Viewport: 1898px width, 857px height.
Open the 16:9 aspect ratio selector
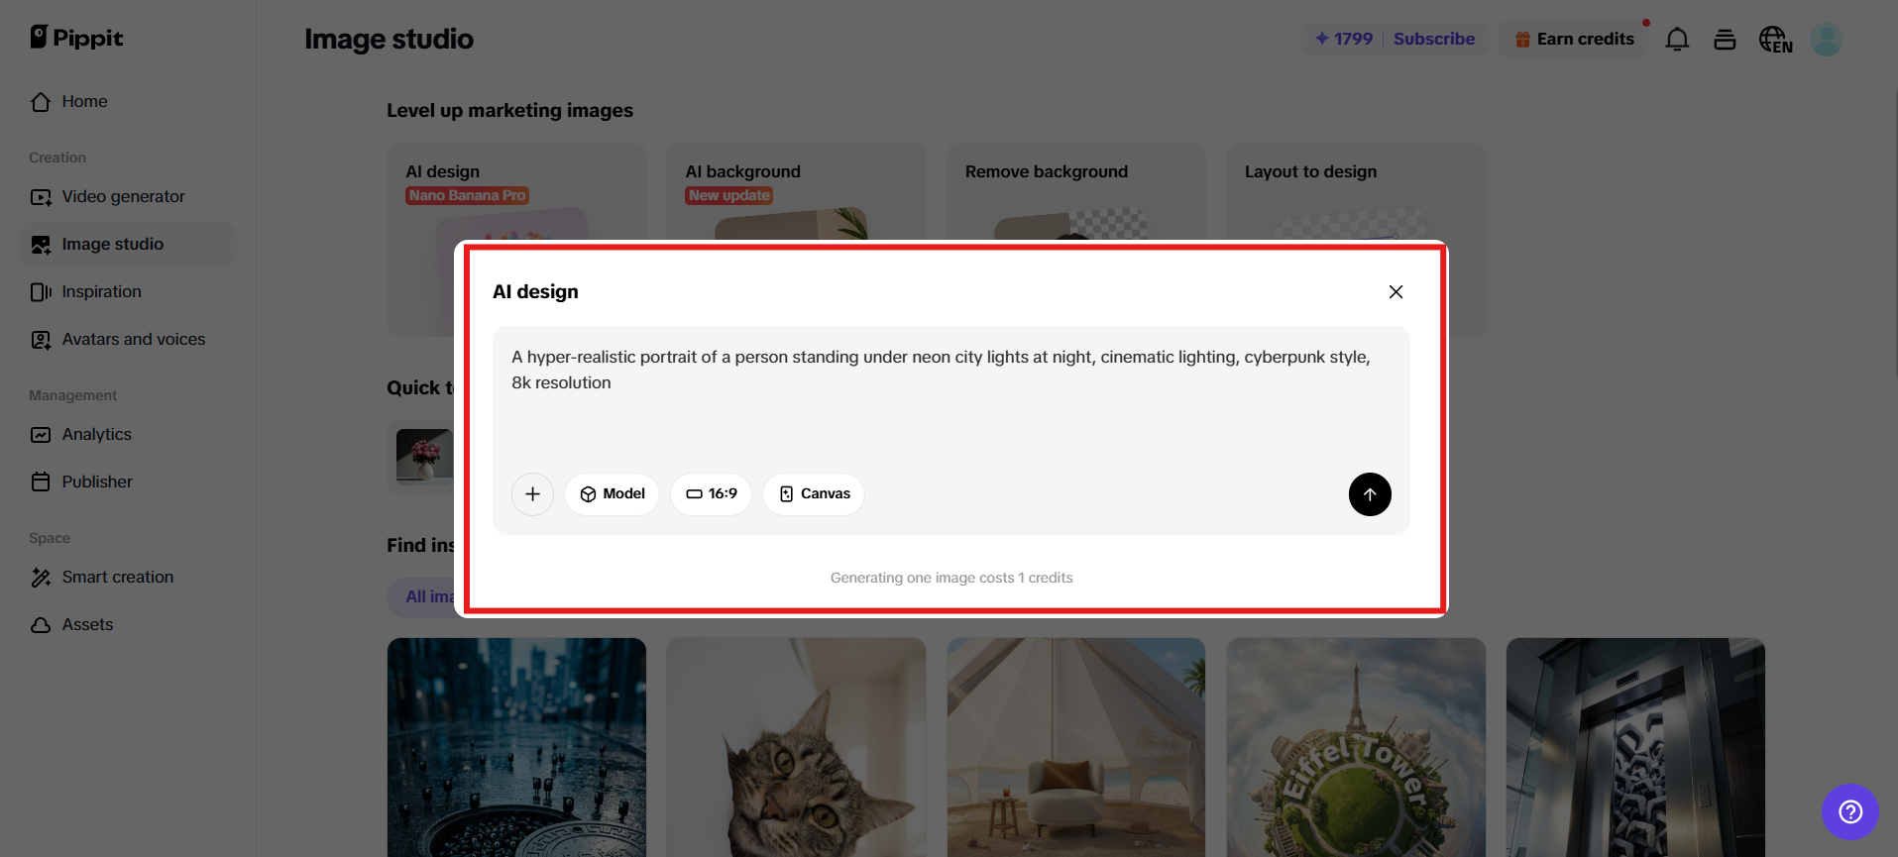[711, 494]
